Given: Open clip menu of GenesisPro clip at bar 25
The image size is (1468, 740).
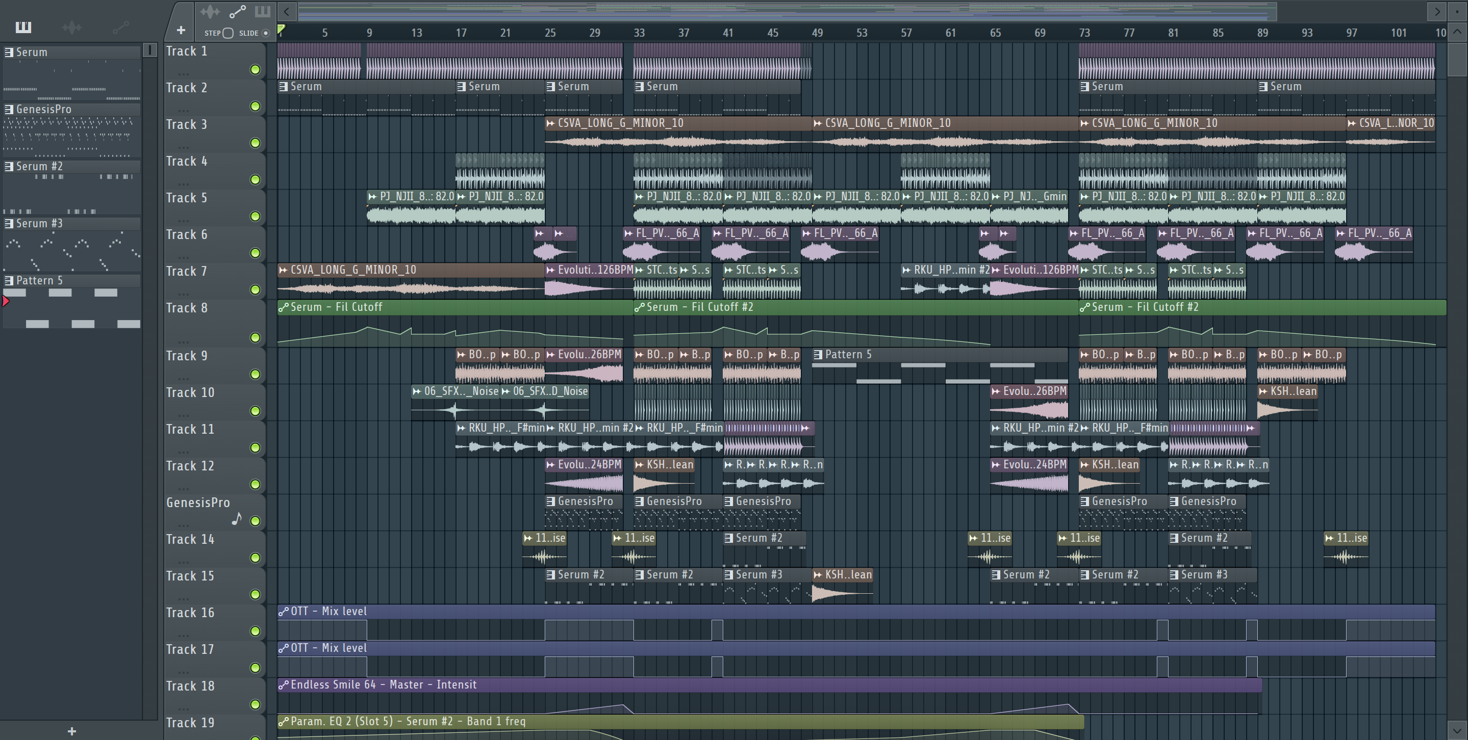Looking at the screenshot, I should tap(550, 501).
